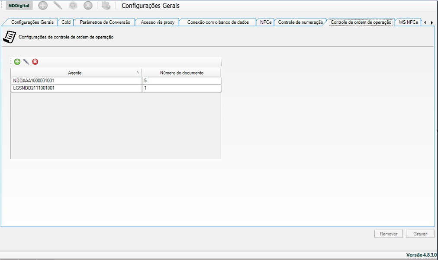438x260 pixels.
Task: Click the NDDigital logo button
Action: [x=19, y=6]
